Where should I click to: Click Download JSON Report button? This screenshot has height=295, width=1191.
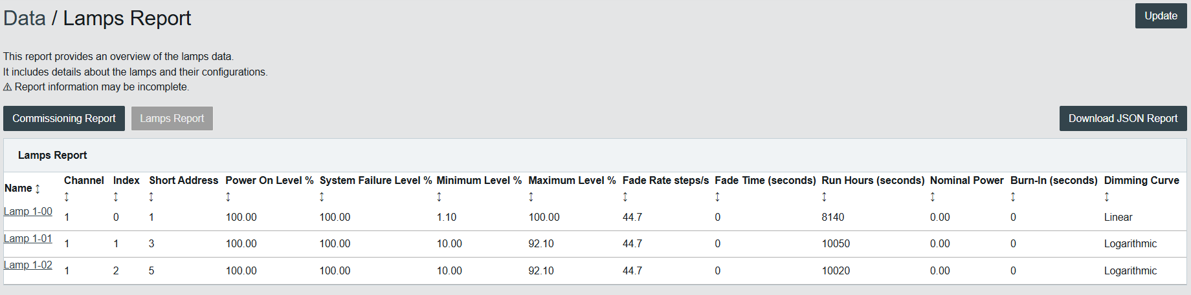(x=1123, y=119)
